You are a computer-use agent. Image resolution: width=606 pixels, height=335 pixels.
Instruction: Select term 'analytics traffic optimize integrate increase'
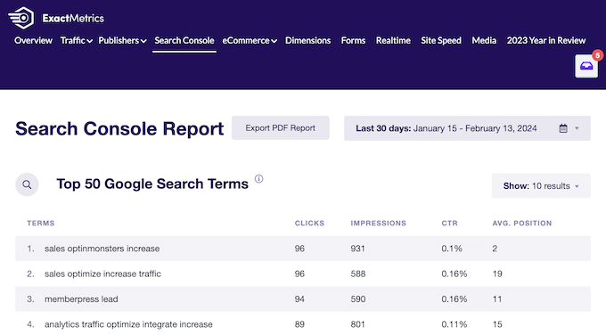click(x=128, y=324)
